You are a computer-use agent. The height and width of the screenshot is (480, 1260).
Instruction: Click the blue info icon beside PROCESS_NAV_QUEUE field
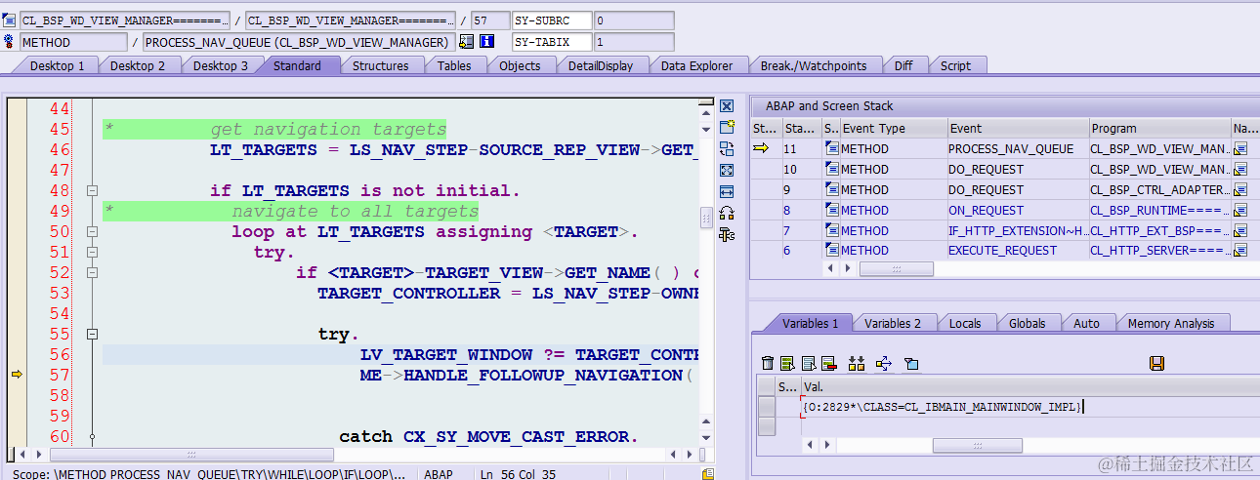tap(486, 42)
